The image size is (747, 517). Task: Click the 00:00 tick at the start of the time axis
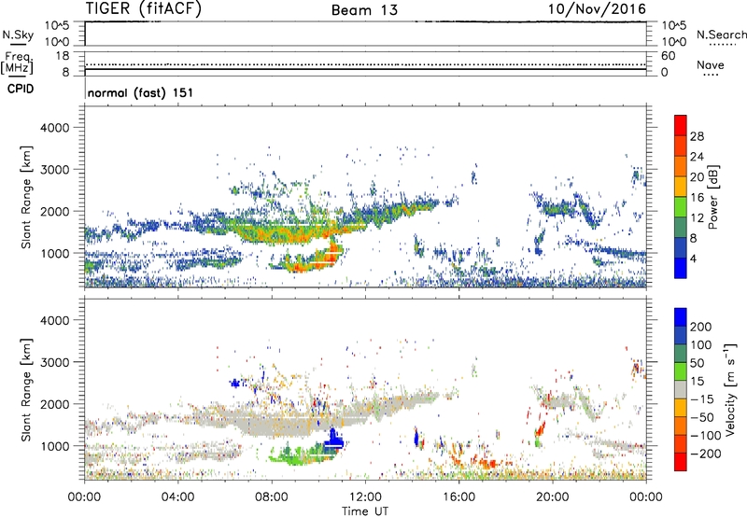pos(84,497)
